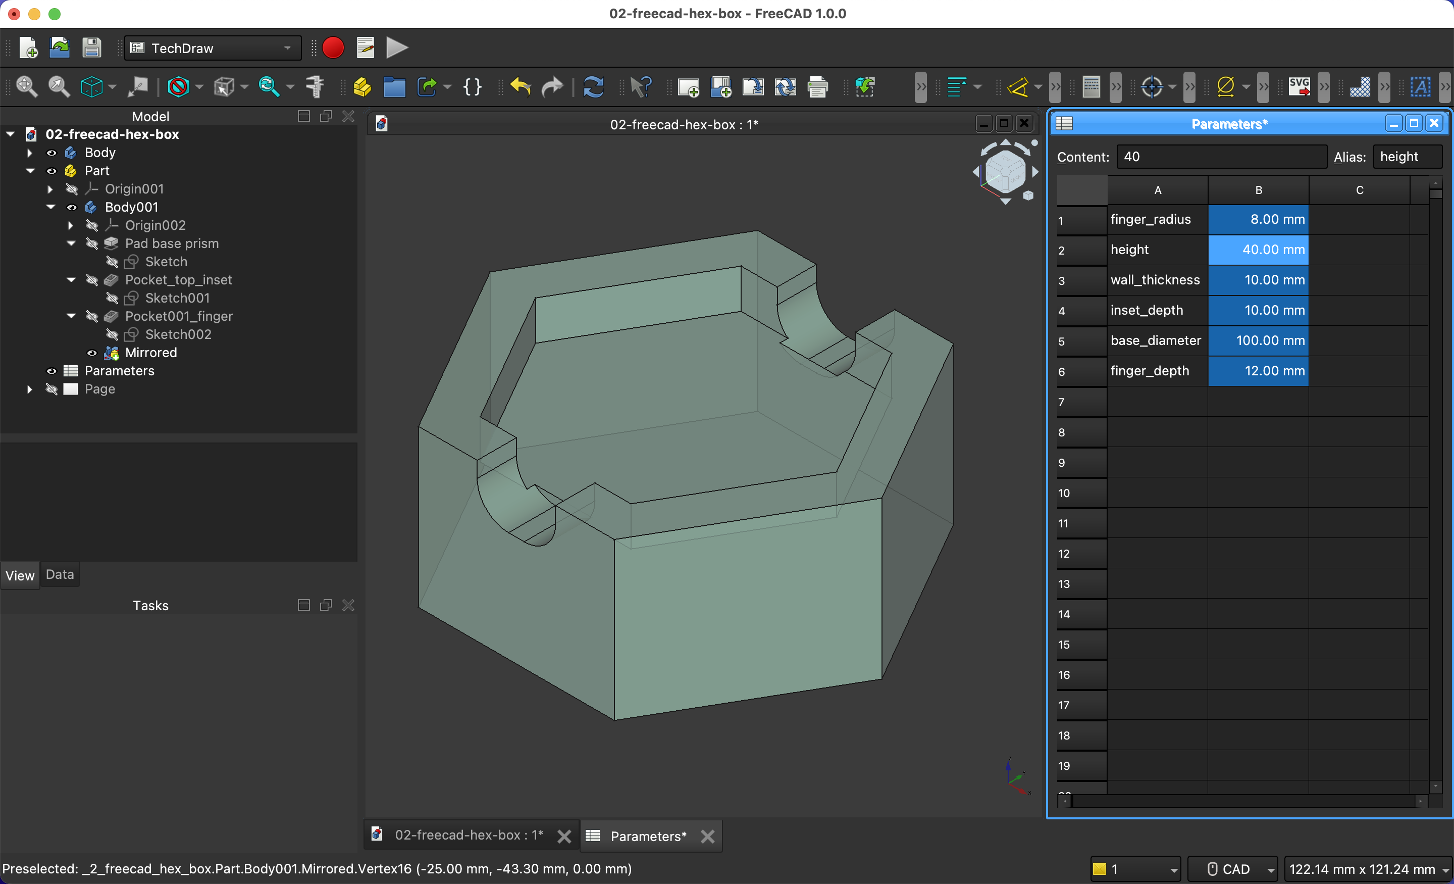
Task: Collapse the Body001 tree node
Action: 51,207
